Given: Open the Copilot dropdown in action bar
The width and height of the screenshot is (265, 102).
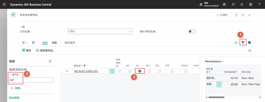Looking at the screenshot, I should click(25, 43).
